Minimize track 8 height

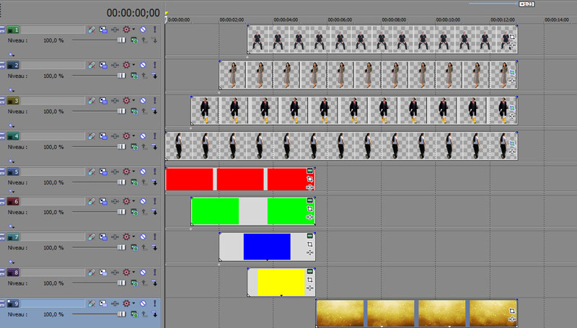[x=3, y=272]
